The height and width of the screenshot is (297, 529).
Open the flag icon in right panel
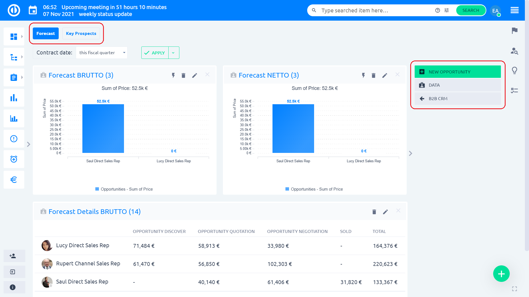pos(514,31)
